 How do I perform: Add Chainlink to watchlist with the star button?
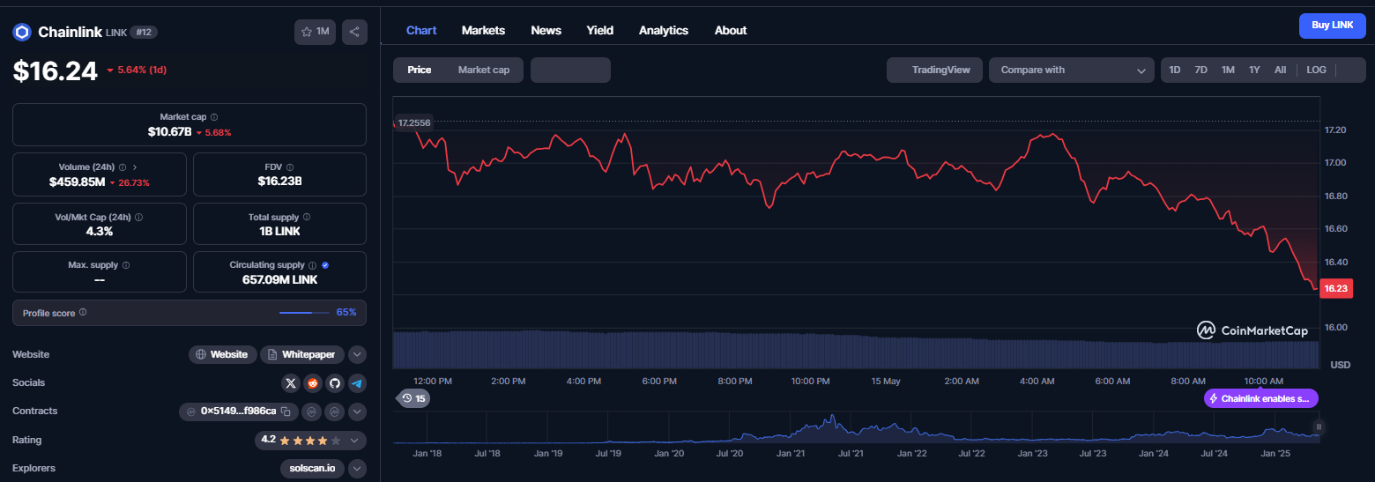[x=315, y=32]
